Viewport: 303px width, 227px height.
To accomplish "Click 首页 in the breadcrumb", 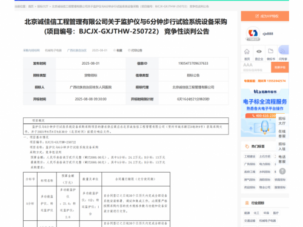I will (31, 7).
